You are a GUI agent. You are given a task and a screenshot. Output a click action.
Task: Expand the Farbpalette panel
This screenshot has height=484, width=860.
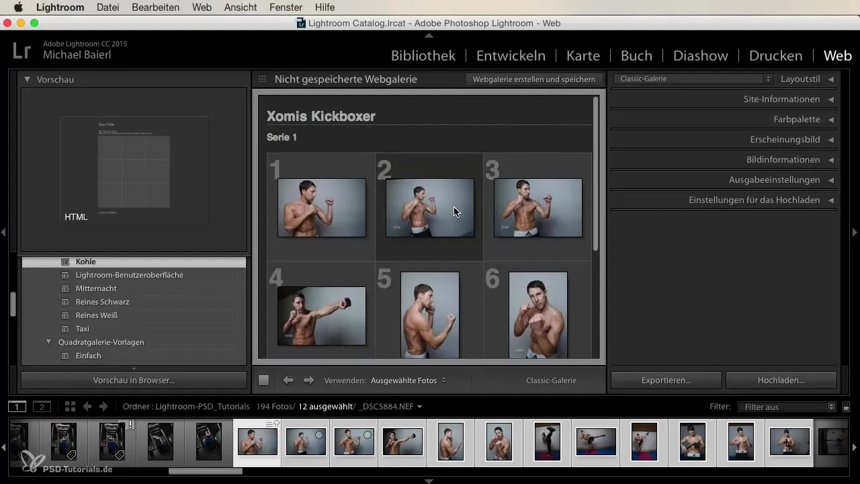pos(831,120)
